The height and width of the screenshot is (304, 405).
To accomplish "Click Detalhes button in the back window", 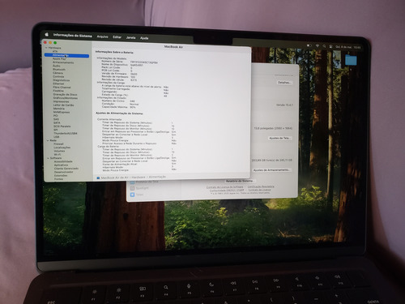I will pyautogui.click(x=284, y=83).
